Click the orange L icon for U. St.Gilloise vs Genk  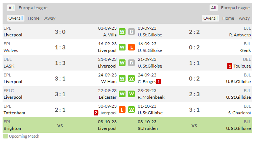tap(131, 47)
